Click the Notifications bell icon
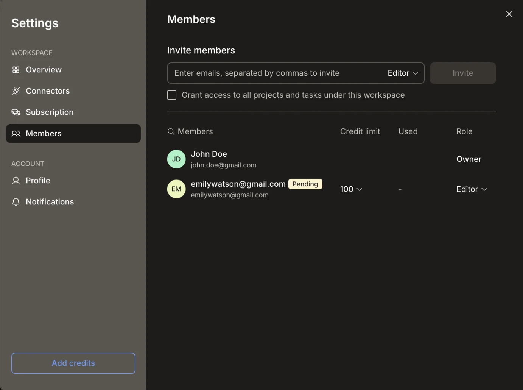The image size is (523, 390). click(16, 202)
